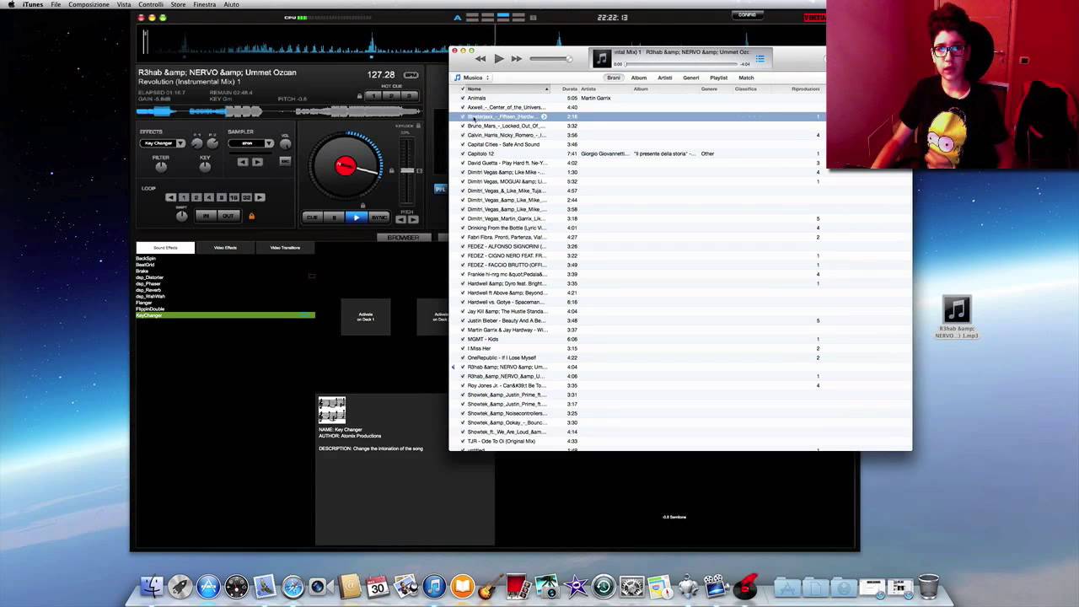Select the song Justin Bieber - Beauty And A Beat
The image size is (1079, 607).
coord(506,320)
